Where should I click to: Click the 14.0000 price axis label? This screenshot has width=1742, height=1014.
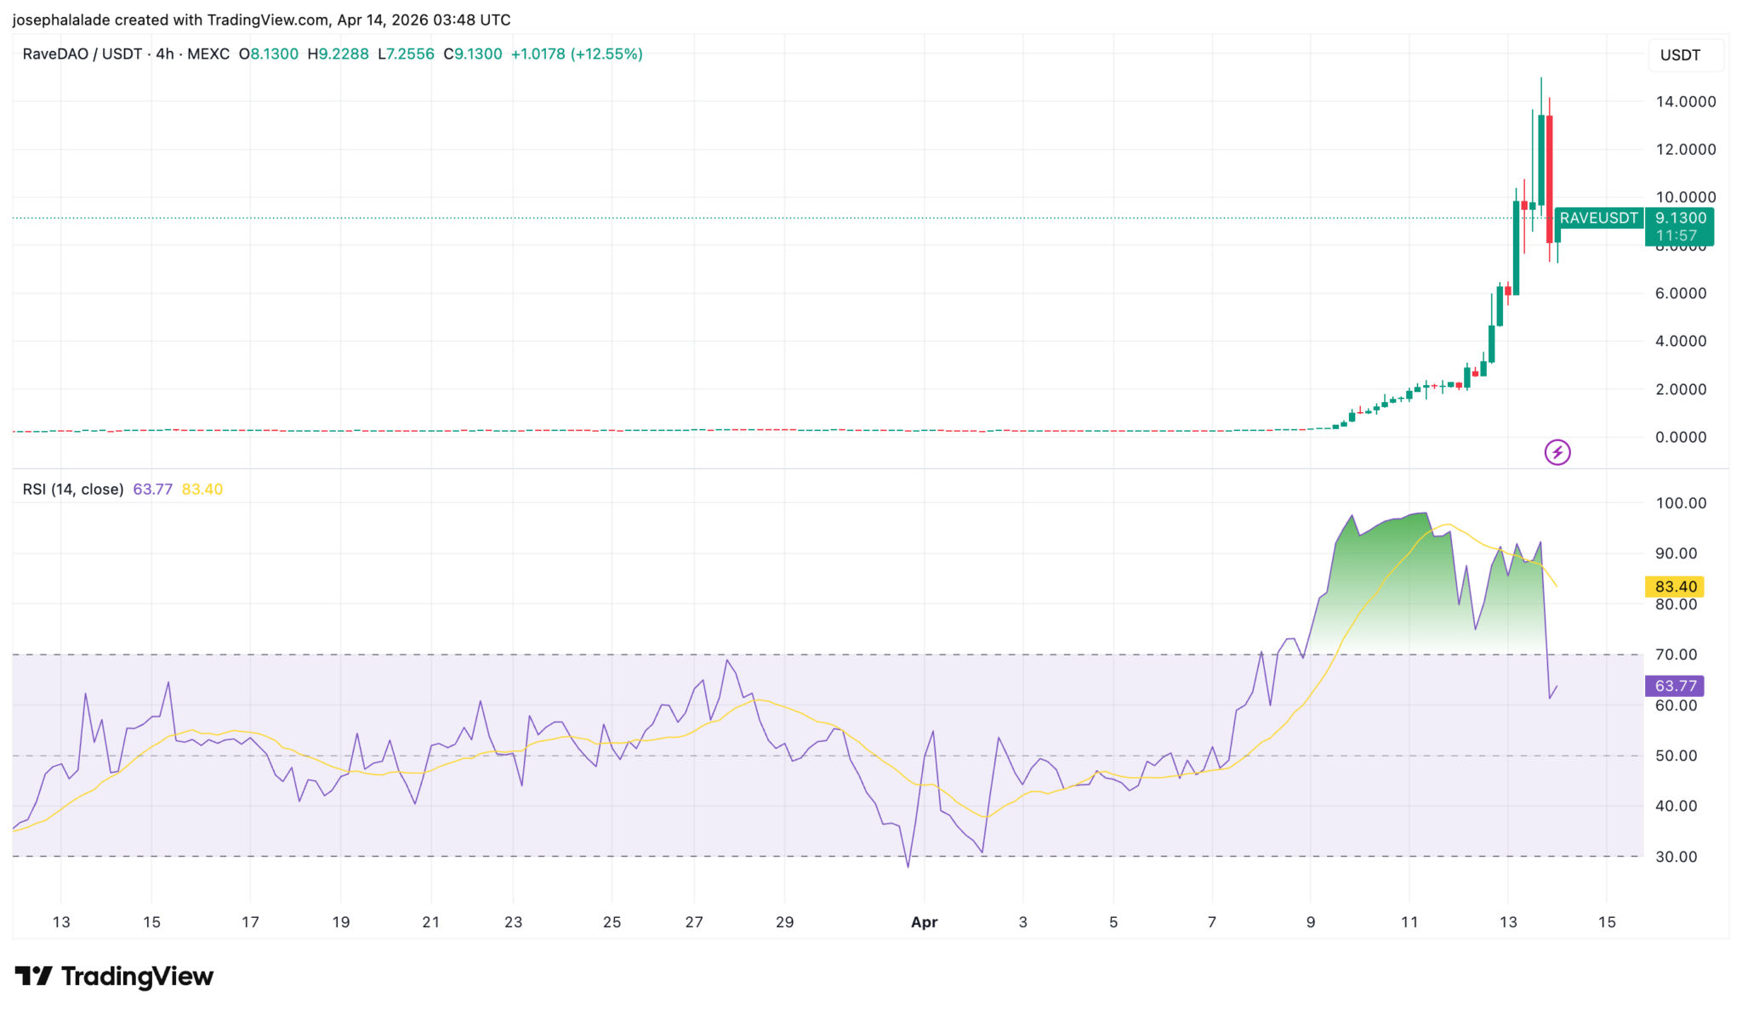pos(1685,101)
